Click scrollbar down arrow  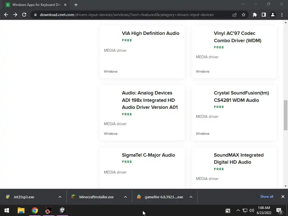point(285,186)
